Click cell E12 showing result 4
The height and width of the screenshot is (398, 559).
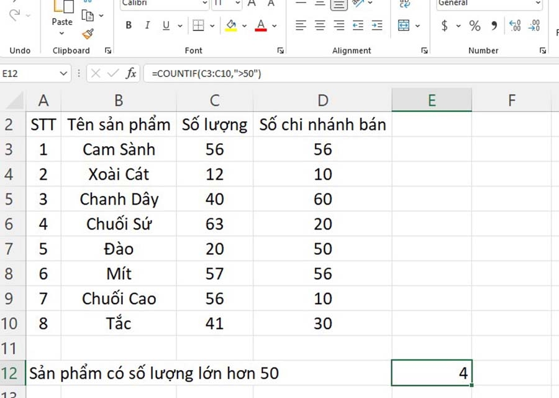432,373
